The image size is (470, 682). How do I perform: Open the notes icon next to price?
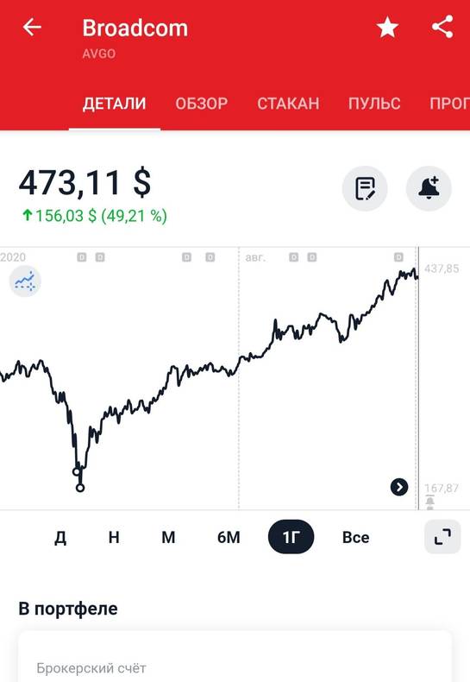pos(365,189)
